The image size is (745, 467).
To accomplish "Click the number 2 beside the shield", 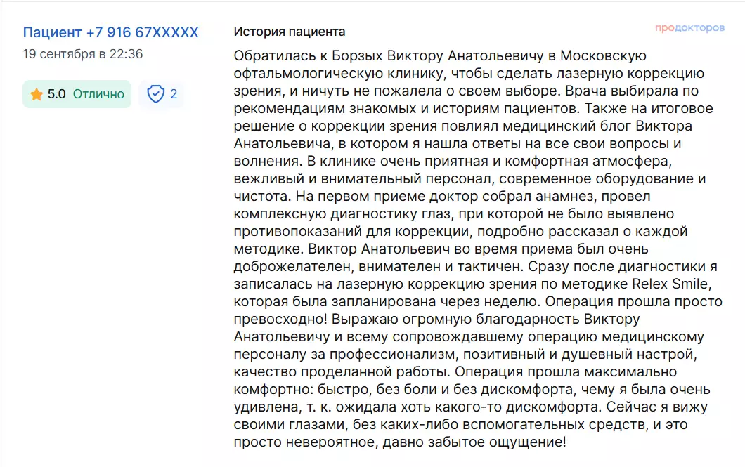I will (x=174, y=94).
